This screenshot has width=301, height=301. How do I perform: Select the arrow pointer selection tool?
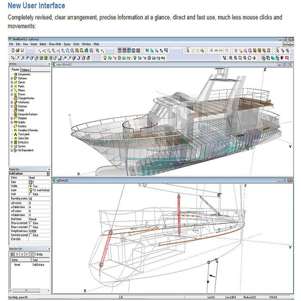coord(188,51)
